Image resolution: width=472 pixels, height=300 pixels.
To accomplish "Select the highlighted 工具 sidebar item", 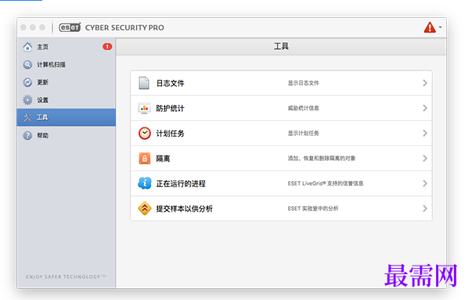I will 67,117.
